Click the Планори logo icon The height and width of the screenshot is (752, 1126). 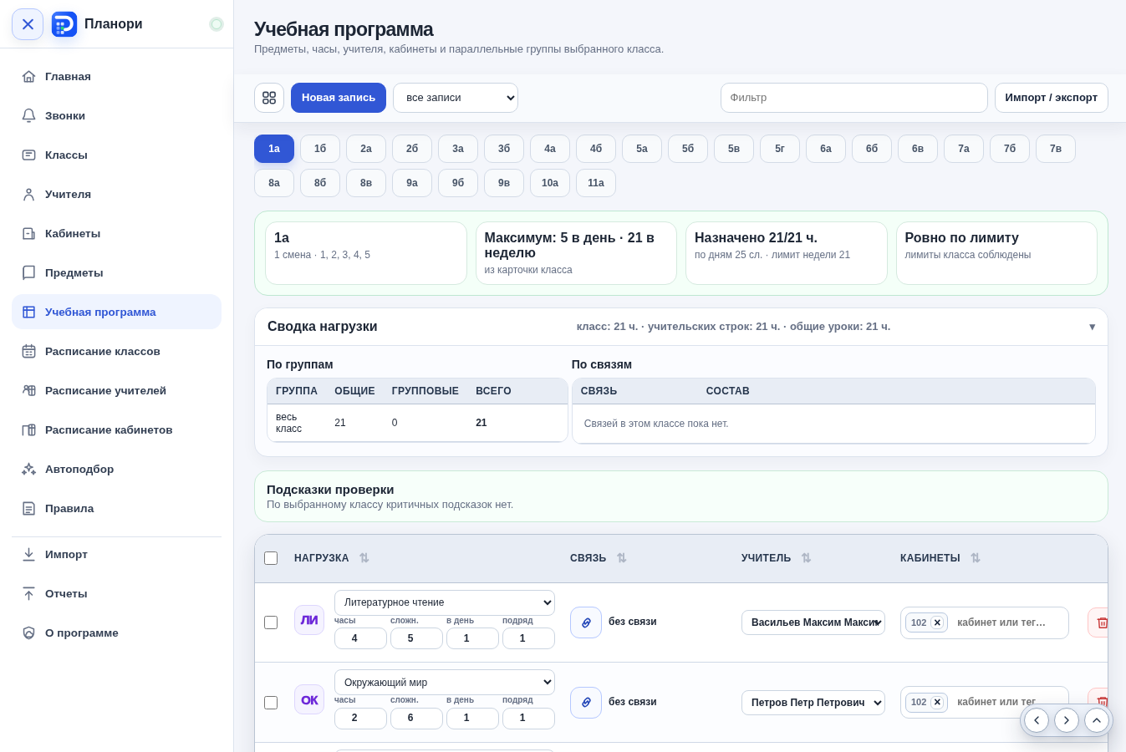[64, 24]
